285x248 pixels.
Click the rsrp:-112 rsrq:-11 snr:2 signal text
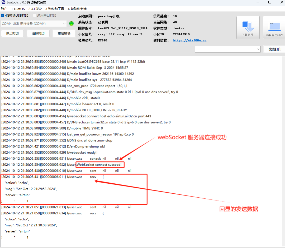tap(120, 34)
